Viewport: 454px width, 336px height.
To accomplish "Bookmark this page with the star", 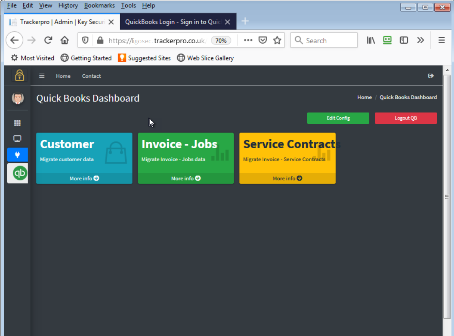I will 277,40.
